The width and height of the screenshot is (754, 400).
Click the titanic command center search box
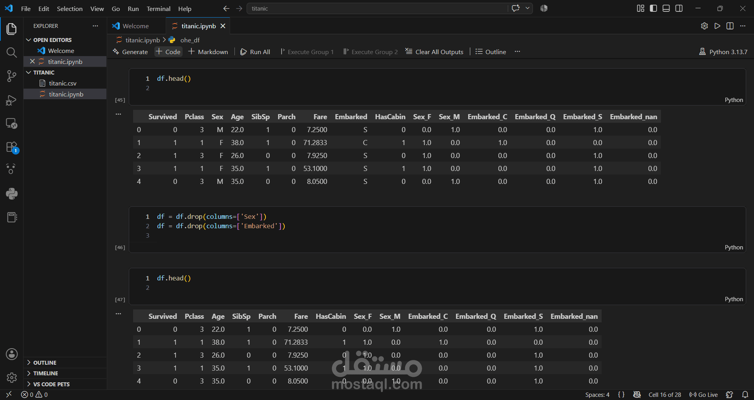[x=377, y=8]
